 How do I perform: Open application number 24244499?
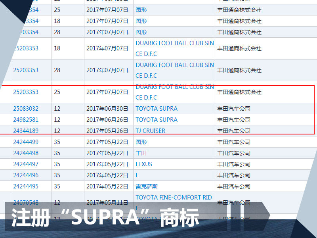point(26,142)
